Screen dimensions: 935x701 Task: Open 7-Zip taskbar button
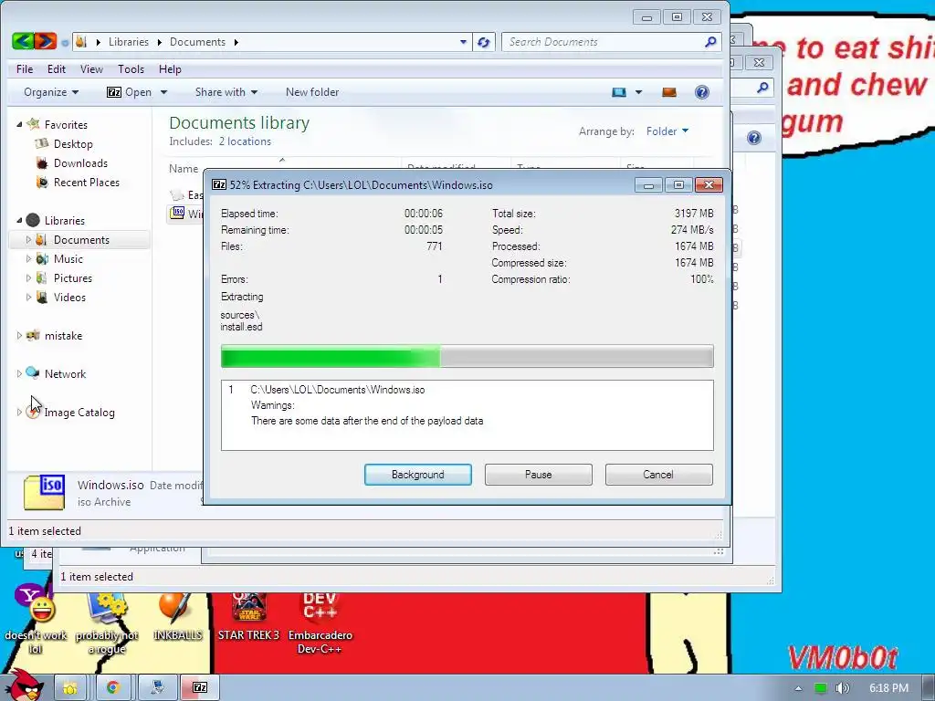[200, 687]
